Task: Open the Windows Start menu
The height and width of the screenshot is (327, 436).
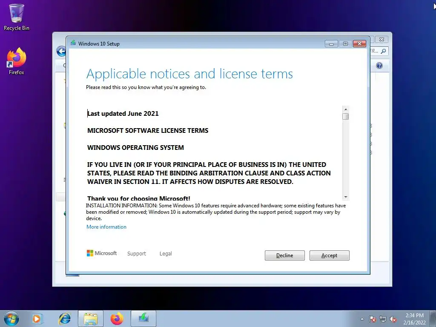Action: (11, 318)
